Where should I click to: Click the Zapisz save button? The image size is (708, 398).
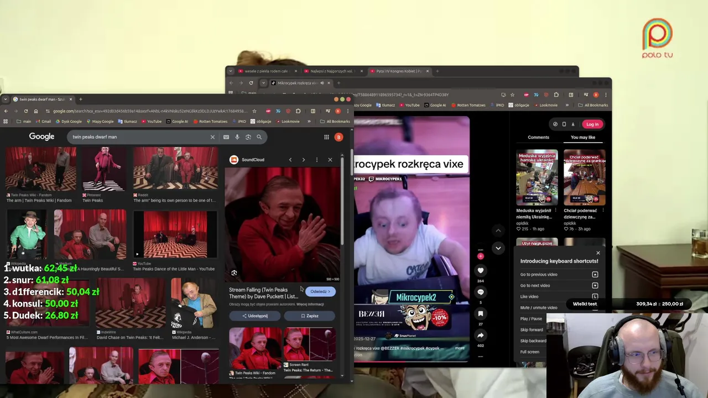click(x=310, y=316)
